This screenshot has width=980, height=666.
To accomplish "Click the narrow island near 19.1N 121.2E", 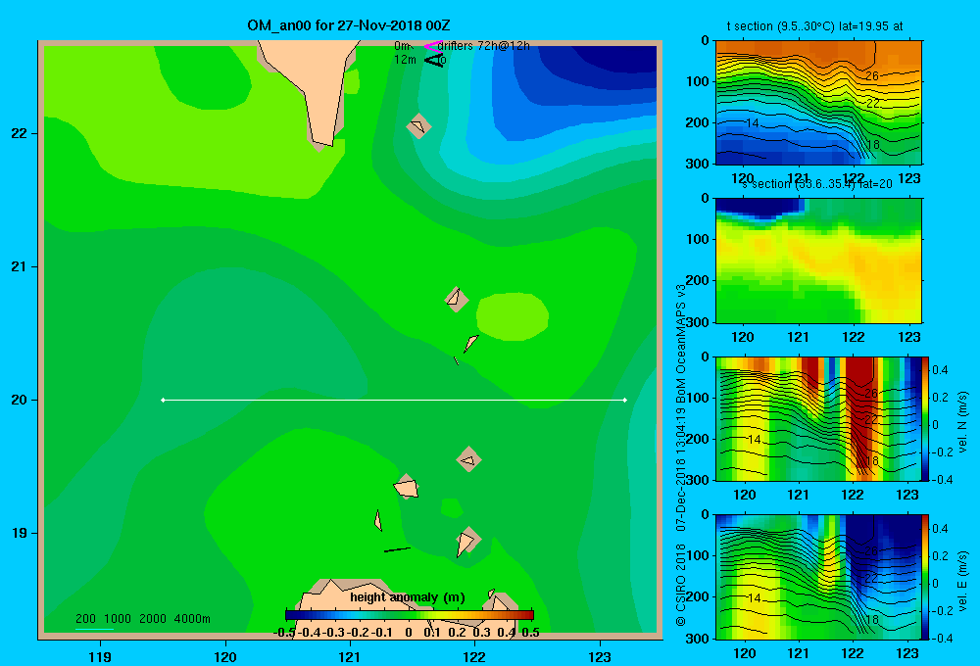I will (378, 520).
